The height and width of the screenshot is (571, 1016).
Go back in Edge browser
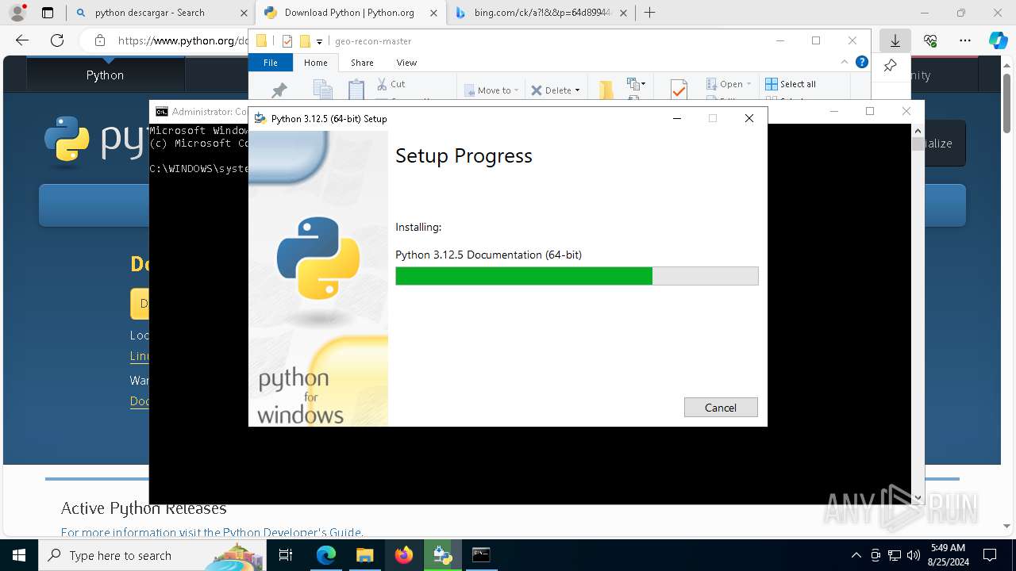(x=22, y=40)
